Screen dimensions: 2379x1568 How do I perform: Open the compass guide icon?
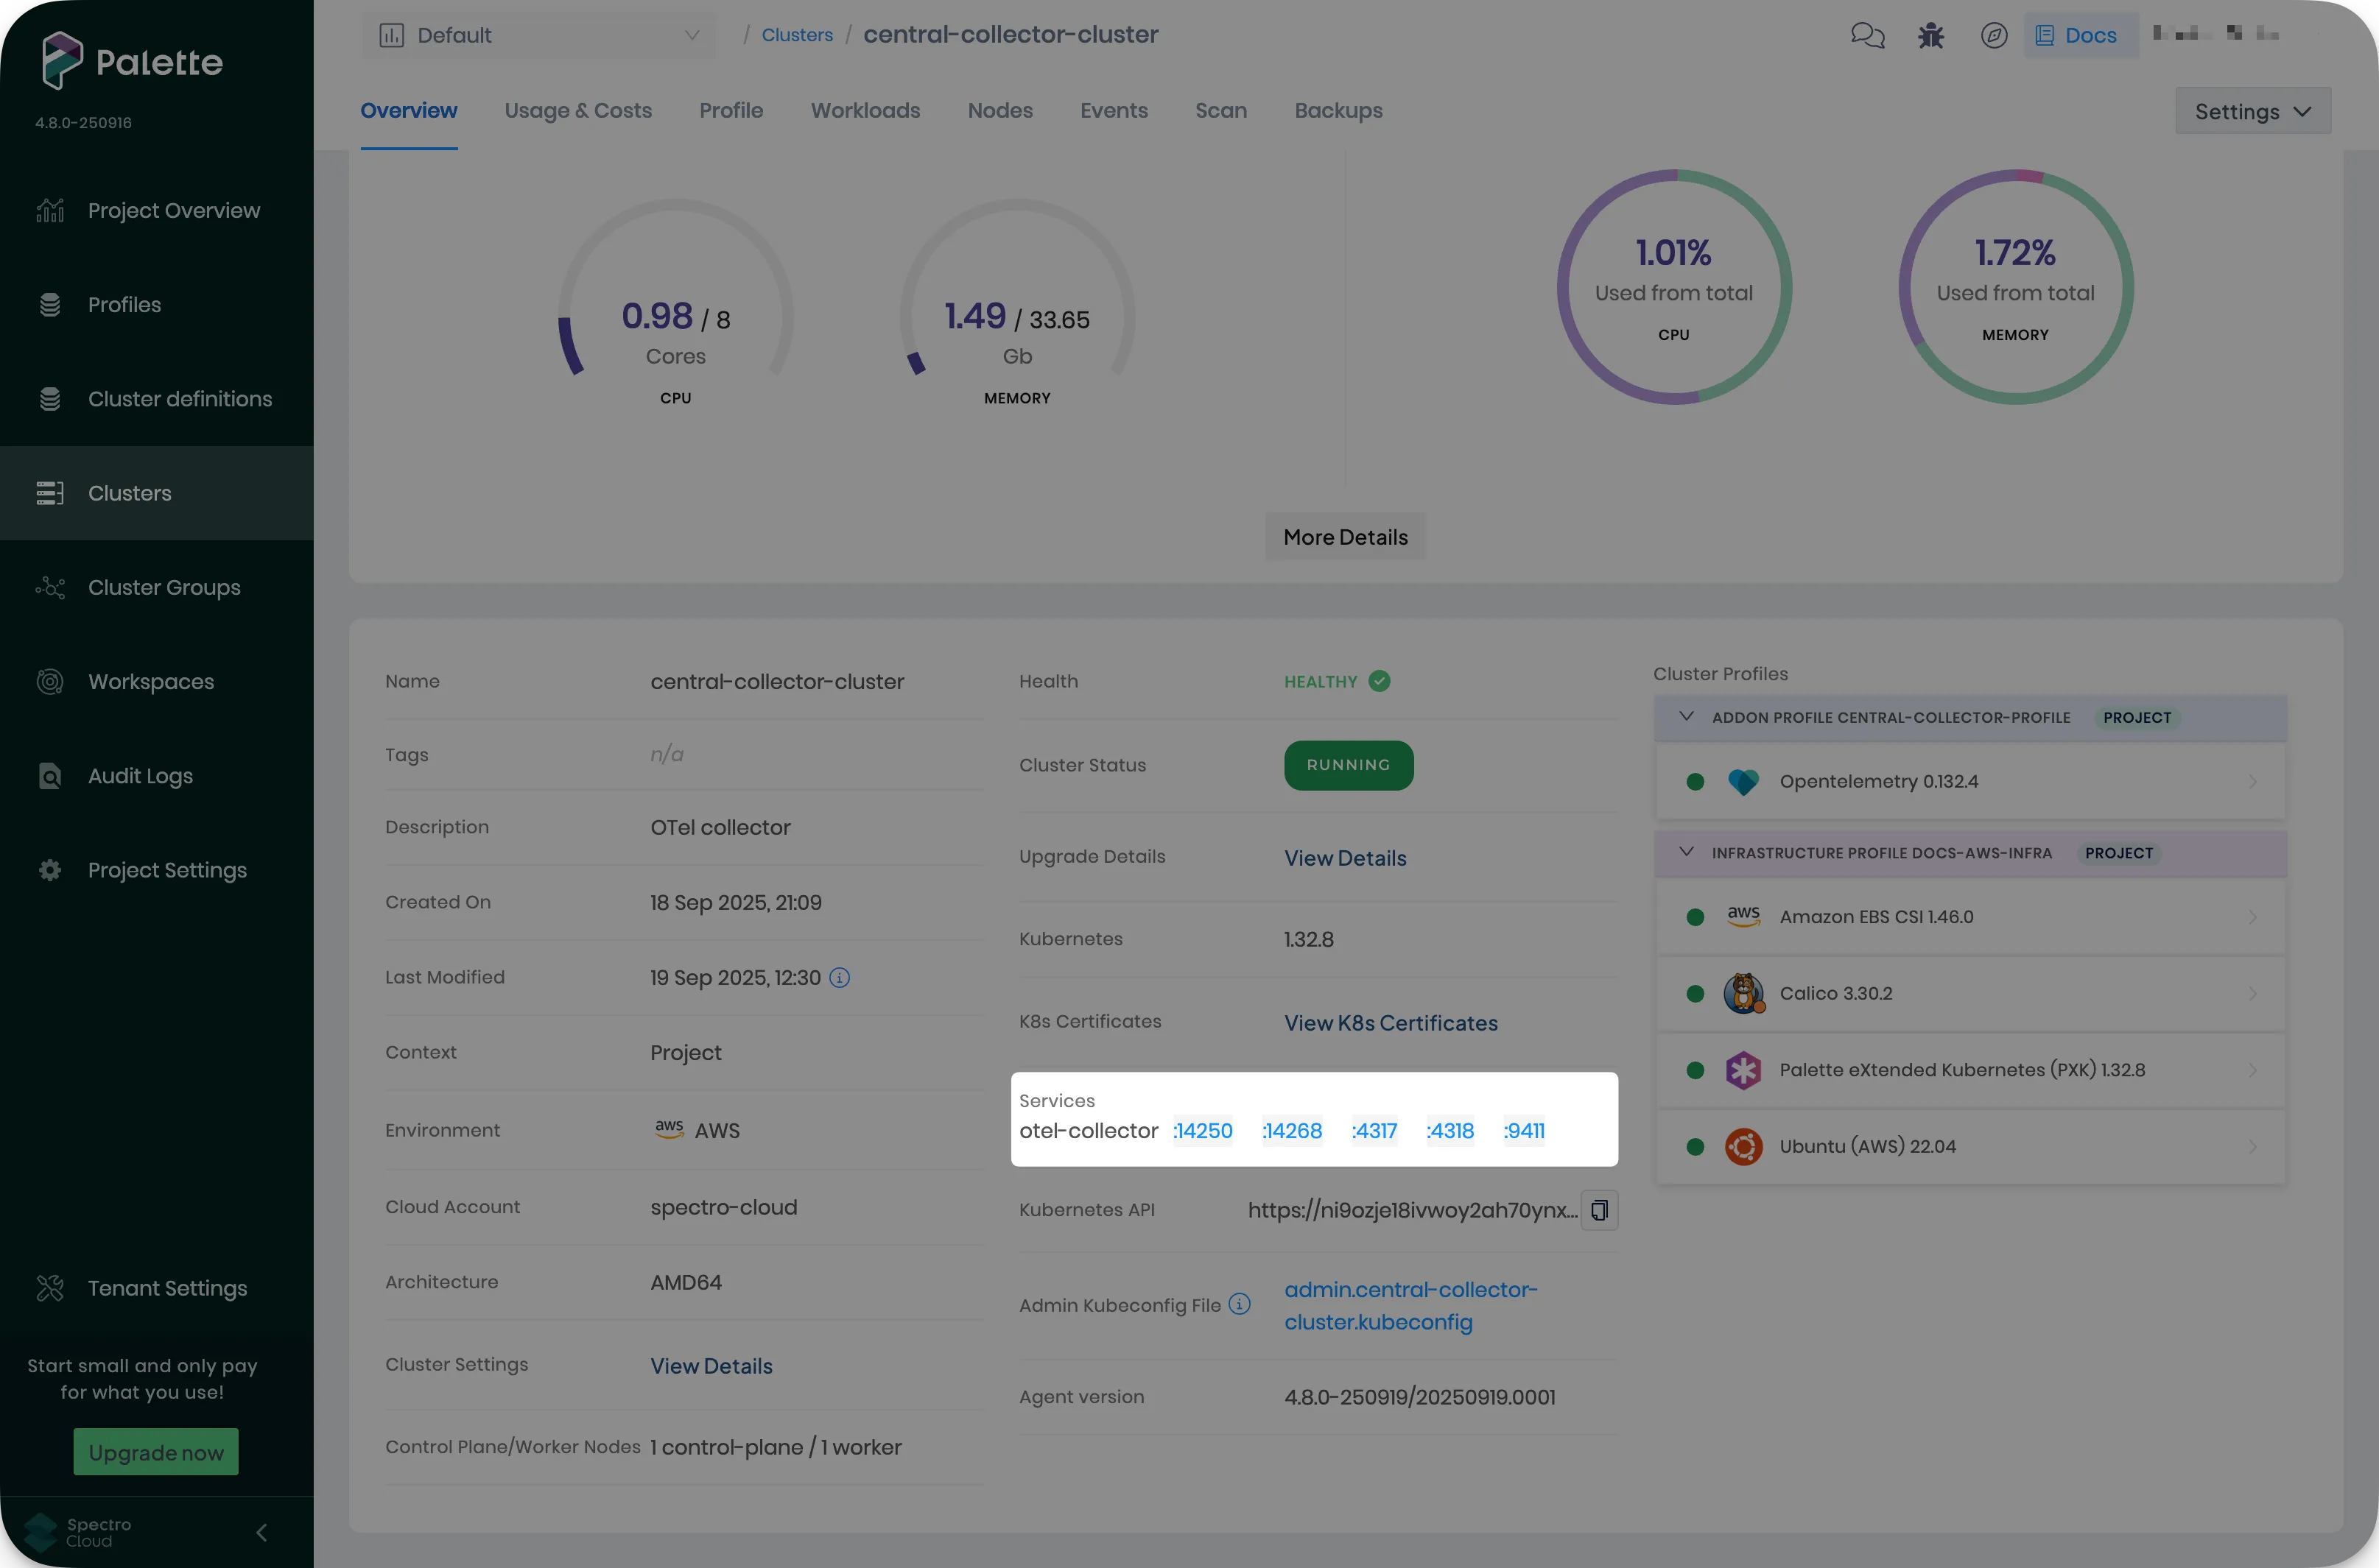point(1993,36)
